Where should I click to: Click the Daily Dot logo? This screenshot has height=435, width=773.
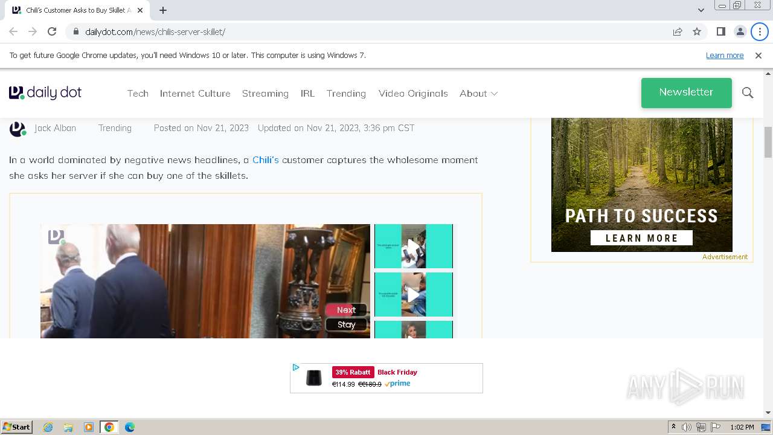45,93
